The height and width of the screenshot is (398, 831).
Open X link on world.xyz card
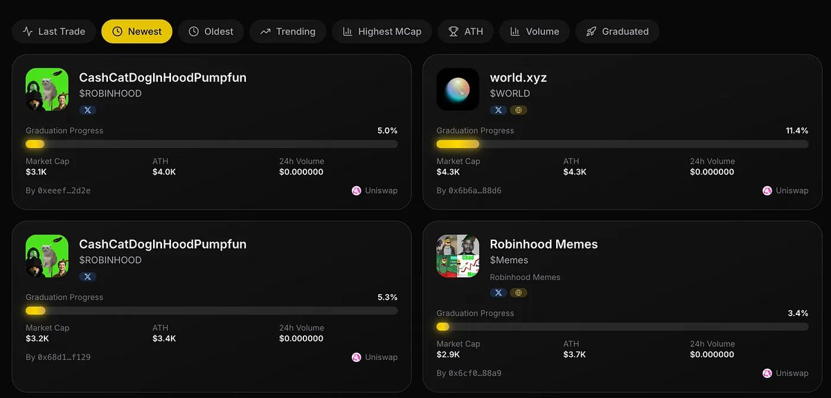click(498, 109)
